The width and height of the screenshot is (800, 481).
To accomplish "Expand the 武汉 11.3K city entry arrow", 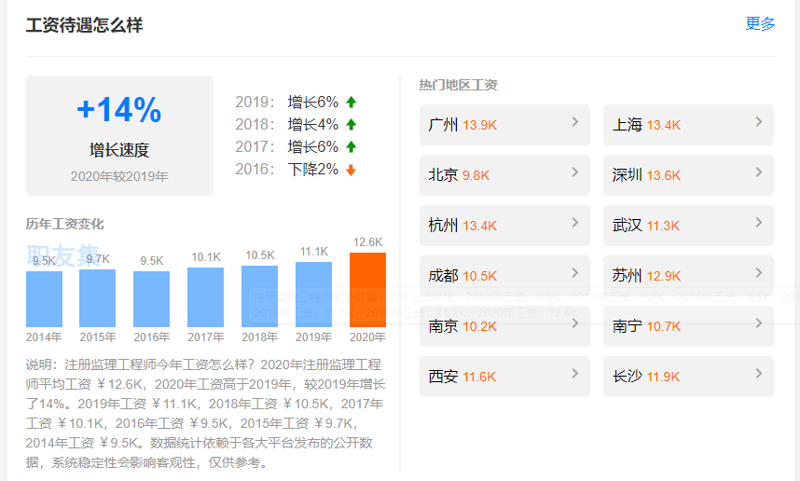I will (759, 223).
